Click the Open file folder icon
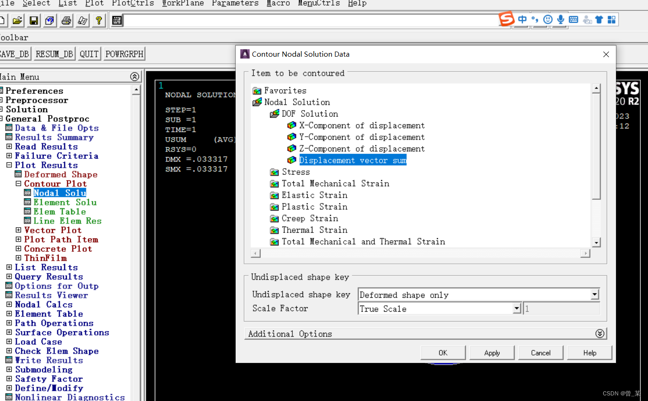Viewport: 648px width, 401px height. tap(18, 20)
